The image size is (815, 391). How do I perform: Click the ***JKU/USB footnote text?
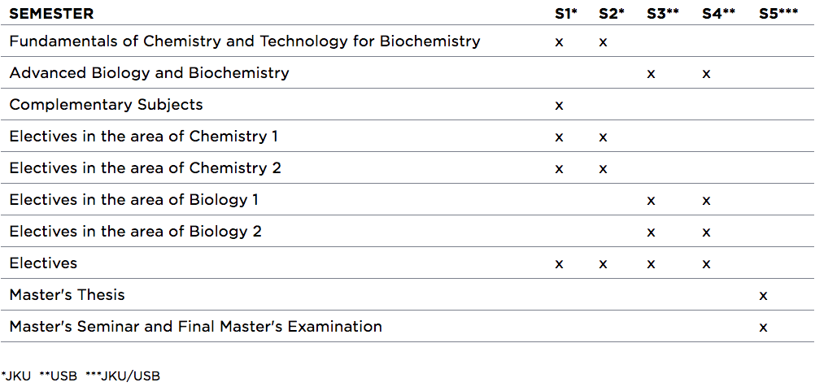[123, 376]
